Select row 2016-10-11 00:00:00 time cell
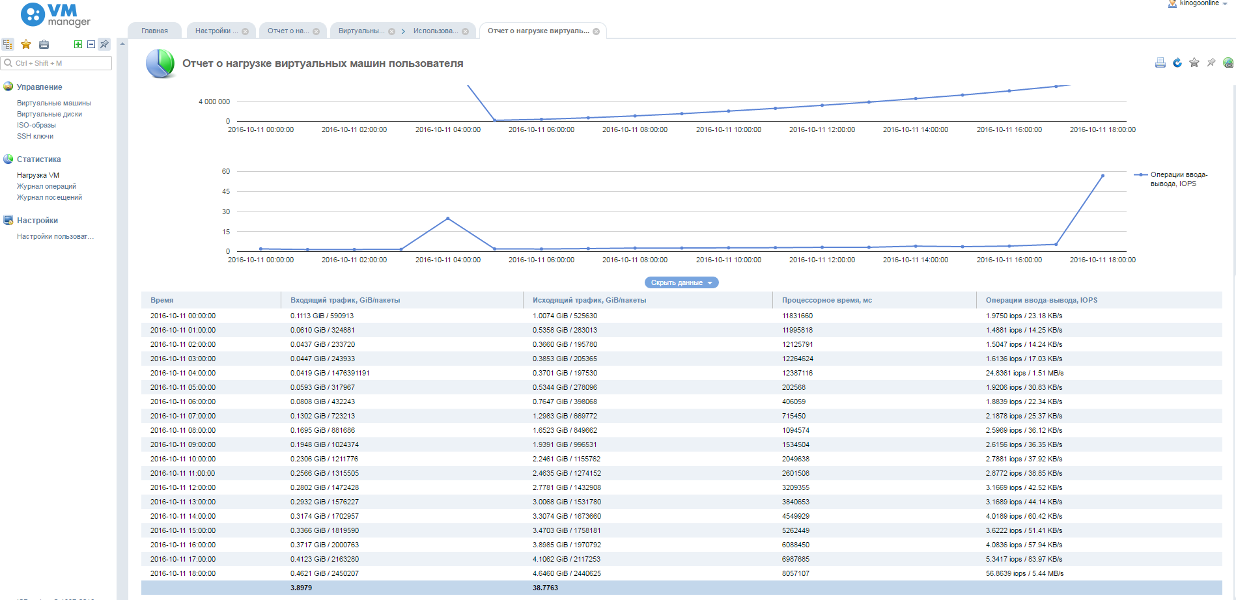Image resolution: width=1236 pixels, height=600 pixels. 183,316
